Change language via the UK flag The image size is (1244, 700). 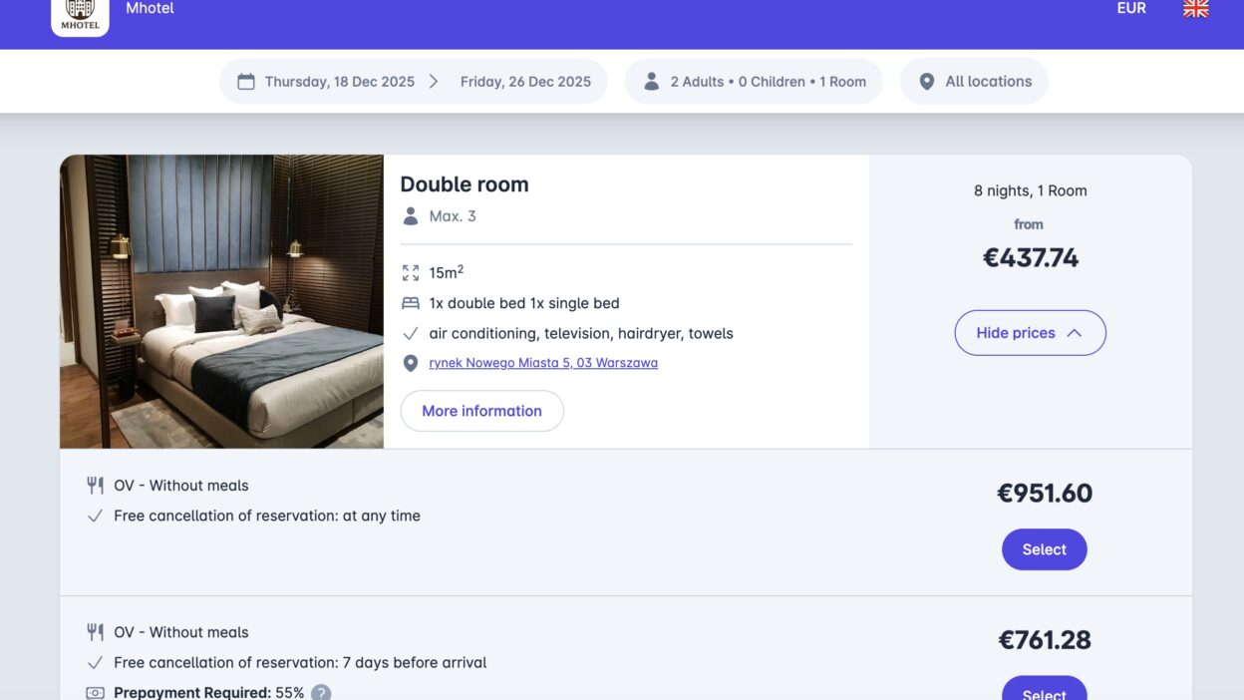(x=1195, y=9)
